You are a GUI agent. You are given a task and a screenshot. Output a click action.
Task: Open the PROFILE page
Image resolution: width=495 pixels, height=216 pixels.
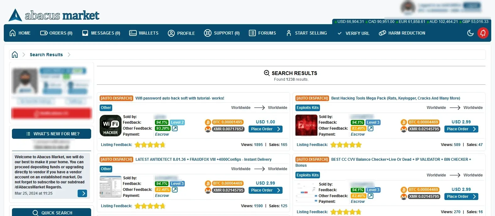tap(181, 33)
